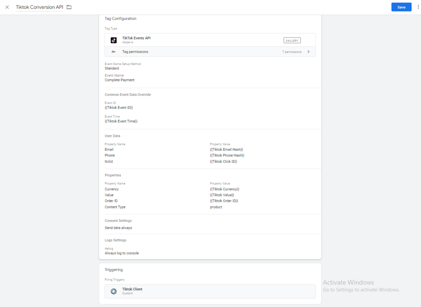Click the Tiktok Client trigger icon

click(114, 291)
